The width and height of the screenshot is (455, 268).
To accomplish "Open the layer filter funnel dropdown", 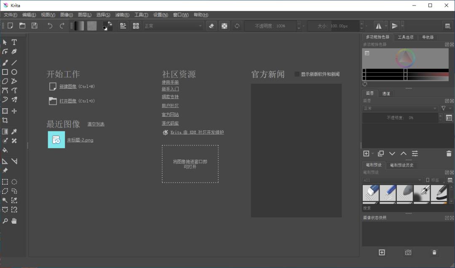I will [x=446, y=109].
